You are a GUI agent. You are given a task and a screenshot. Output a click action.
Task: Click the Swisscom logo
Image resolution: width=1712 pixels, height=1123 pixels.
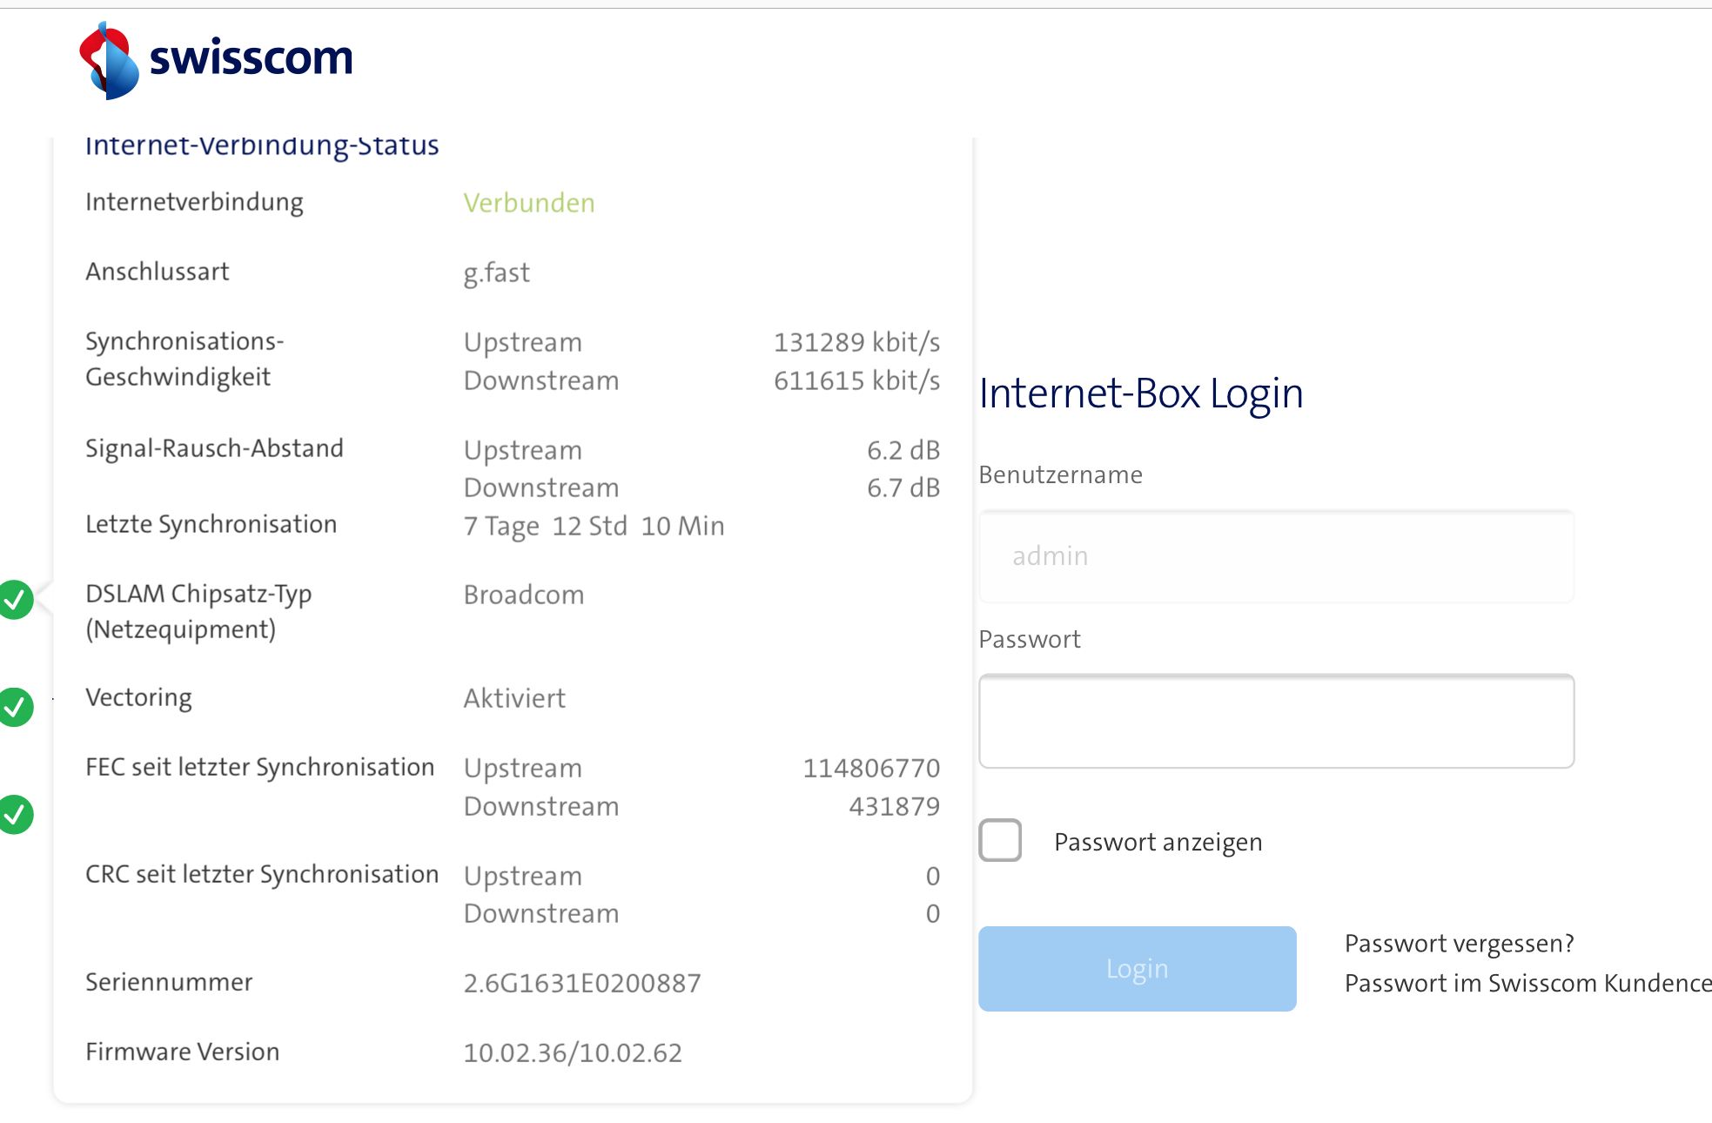(x=216, y=60)
